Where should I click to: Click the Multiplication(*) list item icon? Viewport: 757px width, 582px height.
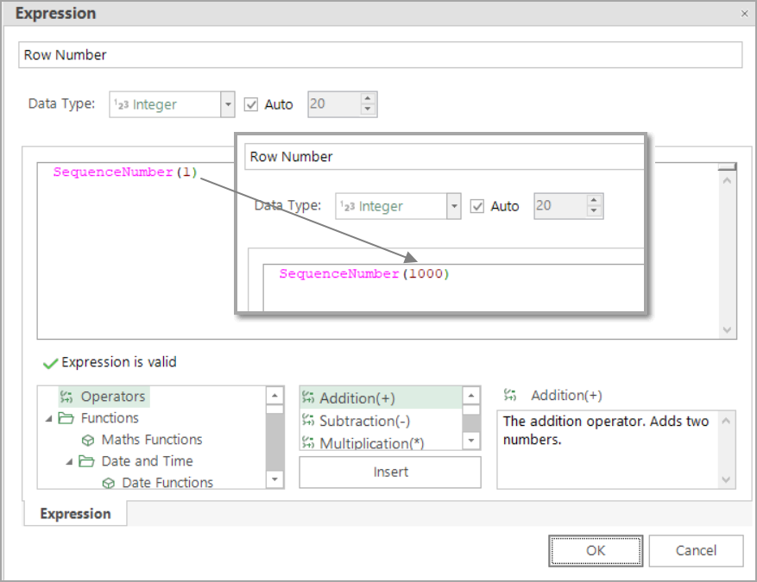(x=308, y=441)
